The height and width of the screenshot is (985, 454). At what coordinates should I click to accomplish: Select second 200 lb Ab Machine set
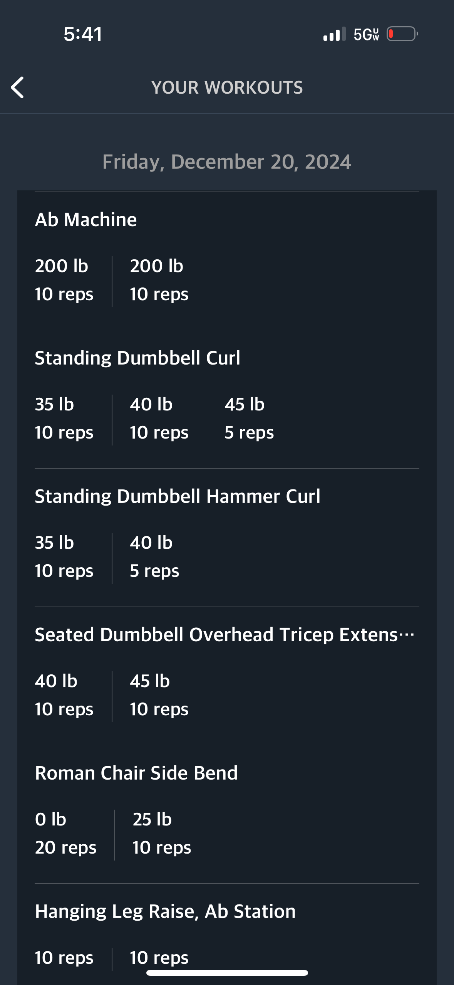(x=159, y=280)
